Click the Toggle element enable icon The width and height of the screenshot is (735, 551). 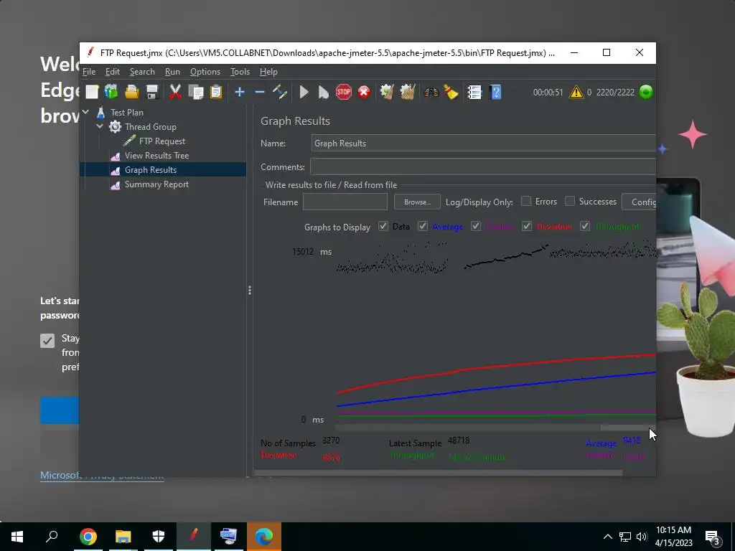pos(280,92)
